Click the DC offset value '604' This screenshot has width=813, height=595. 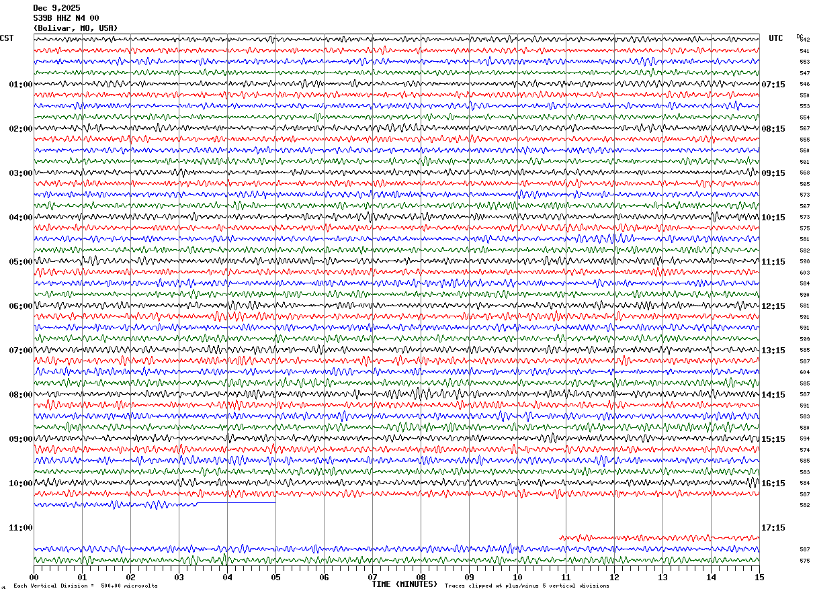pyautogui.click(x=804, y=372)
